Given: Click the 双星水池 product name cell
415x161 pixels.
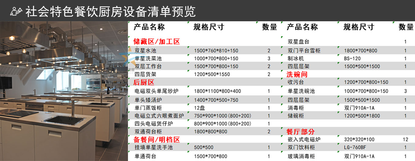Looking at the screenshot, I should click(145, 51).
